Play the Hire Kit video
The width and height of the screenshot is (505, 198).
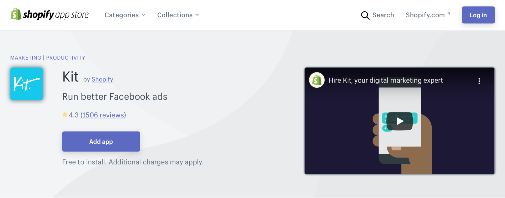(400, 121)
